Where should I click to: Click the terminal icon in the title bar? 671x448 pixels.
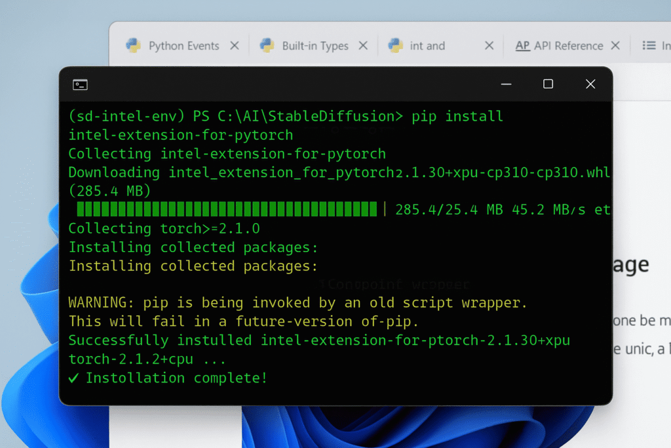[x=80, y=85]
